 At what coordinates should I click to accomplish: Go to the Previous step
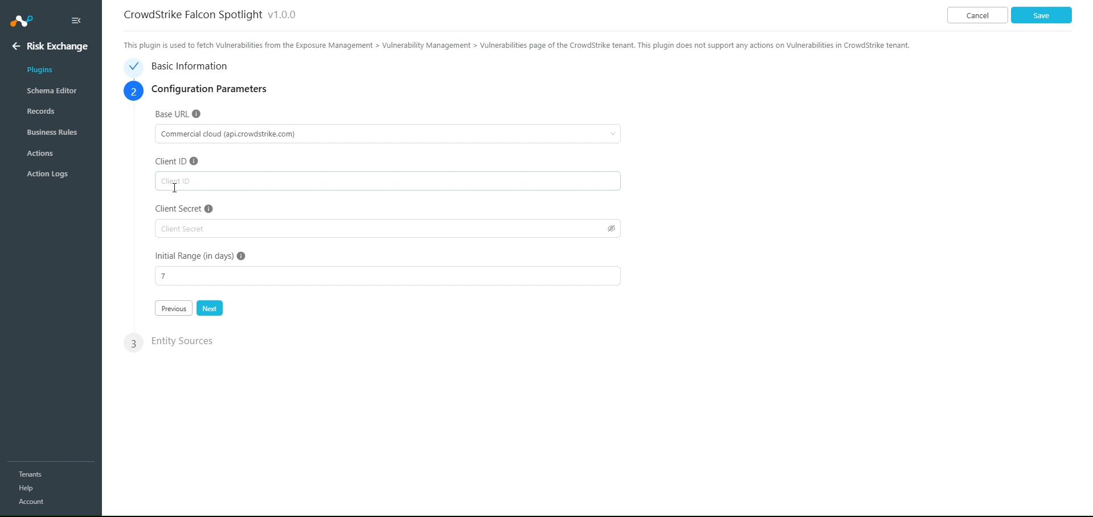174,308
